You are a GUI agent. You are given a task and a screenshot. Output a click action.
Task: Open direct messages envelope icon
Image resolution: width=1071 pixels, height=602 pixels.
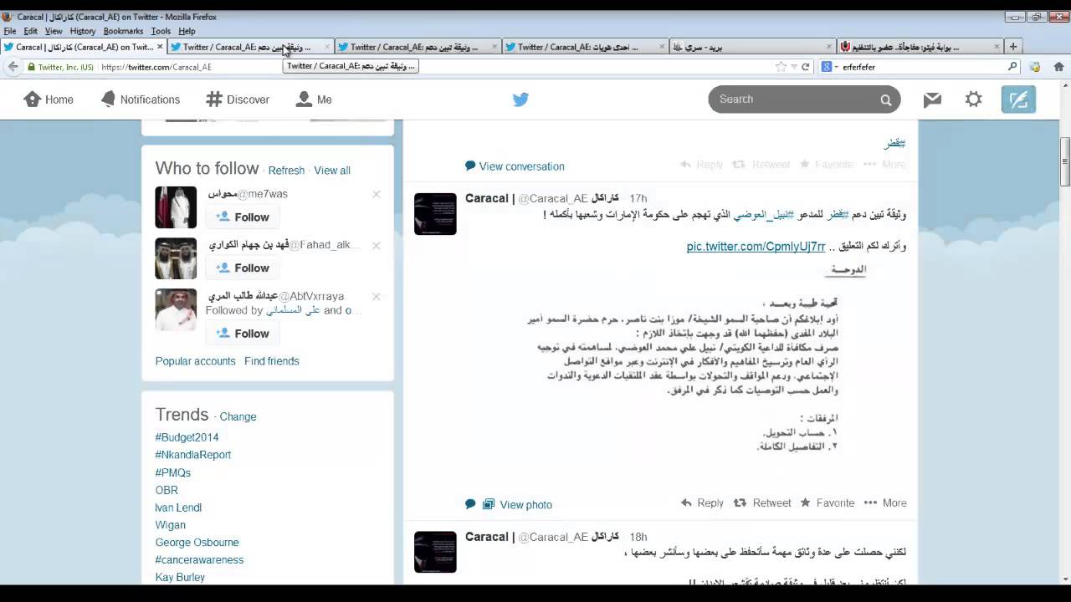point(932,99)
